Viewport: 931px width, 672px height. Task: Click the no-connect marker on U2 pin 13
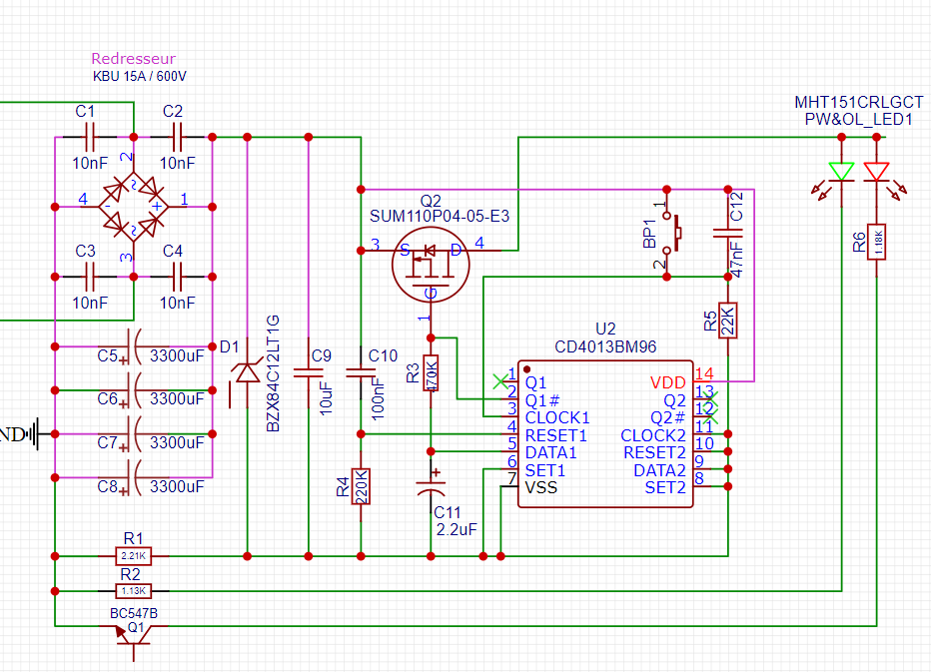tap(710, 399)
